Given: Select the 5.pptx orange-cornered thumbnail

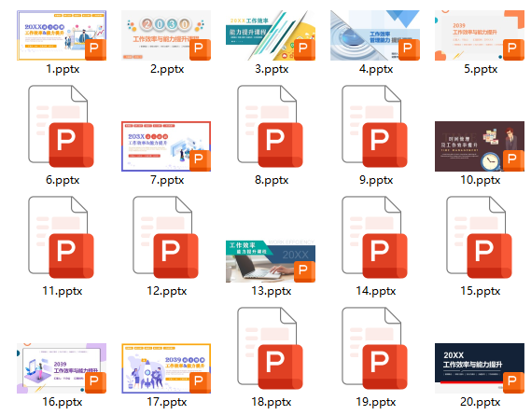Looking at the screenshot, I should point(480,35).
